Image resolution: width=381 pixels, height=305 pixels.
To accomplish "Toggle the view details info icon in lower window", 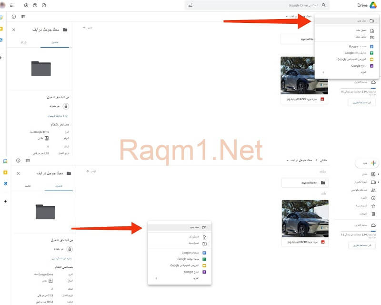I will 18,161.
